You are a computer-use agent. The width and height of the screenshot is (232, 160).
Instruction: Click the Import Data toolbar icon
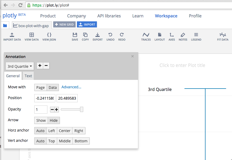click(12, 35)
